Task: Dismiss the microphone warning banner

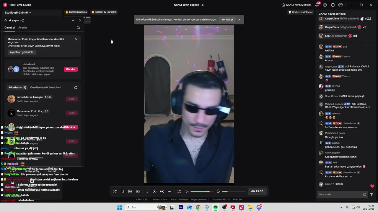Action: 239,19
